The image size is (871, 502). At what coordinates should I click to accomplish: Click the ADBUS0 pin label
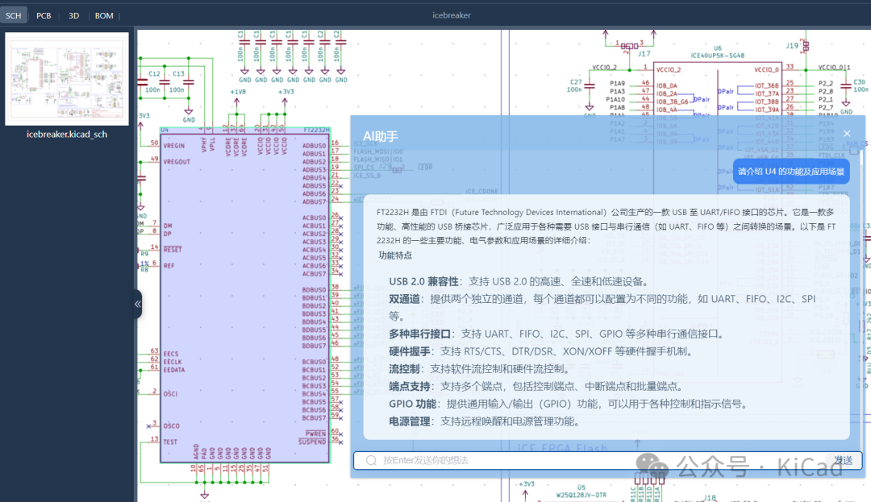(314, 146)
